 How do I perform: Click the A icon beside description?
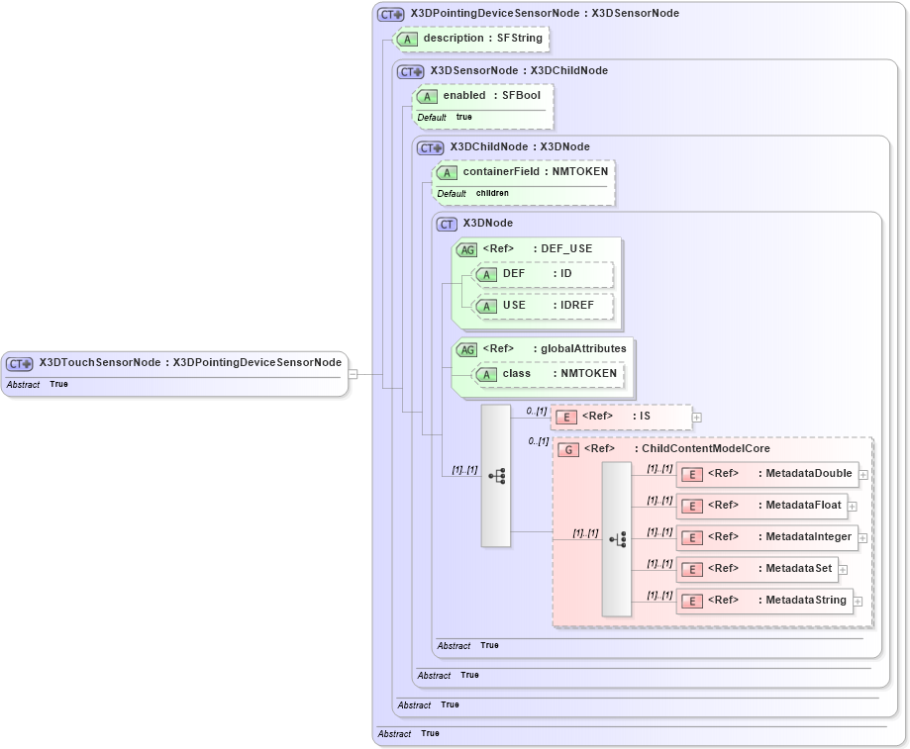(407, 39)
